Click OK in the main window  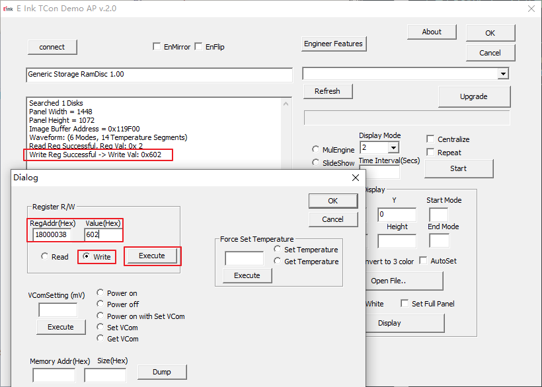coord(490,33)
